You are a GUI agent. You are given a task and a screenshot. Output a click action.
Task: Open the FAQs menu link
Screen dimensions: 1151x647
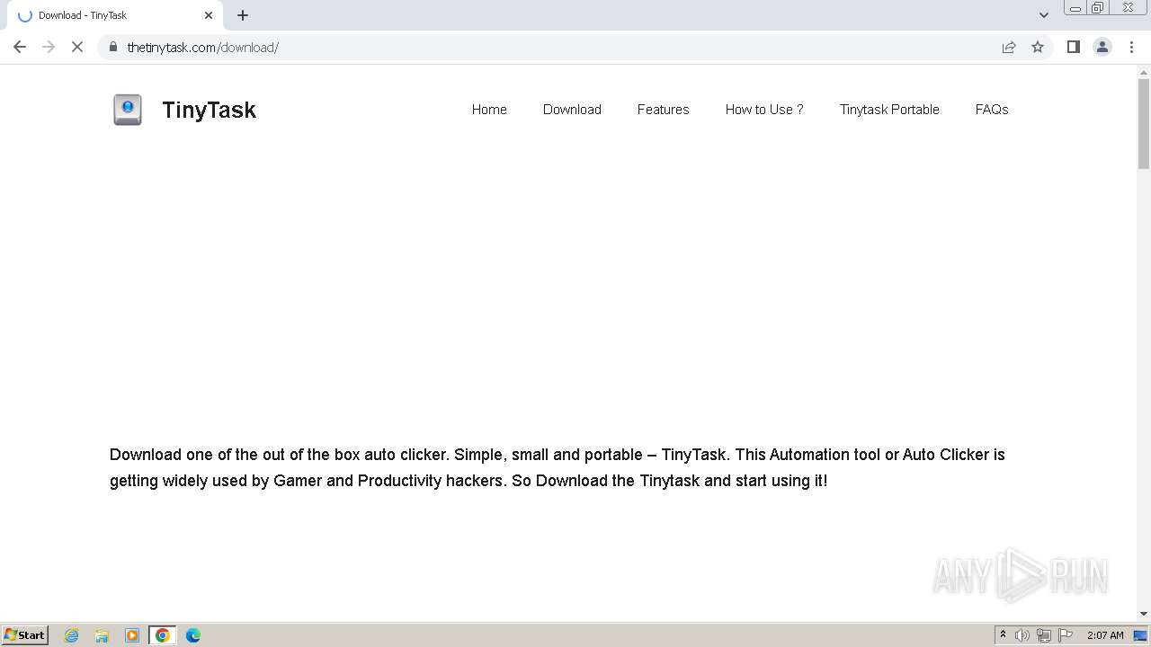point(992,110)
